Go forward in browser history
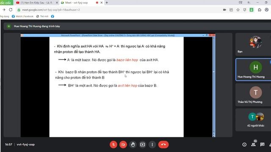The image size is (271, 152). (x=4, y=10)
